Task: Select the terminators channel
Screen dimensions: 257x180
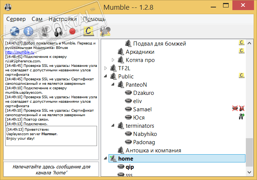Action: pyautogui.click(x=140, y=126)
